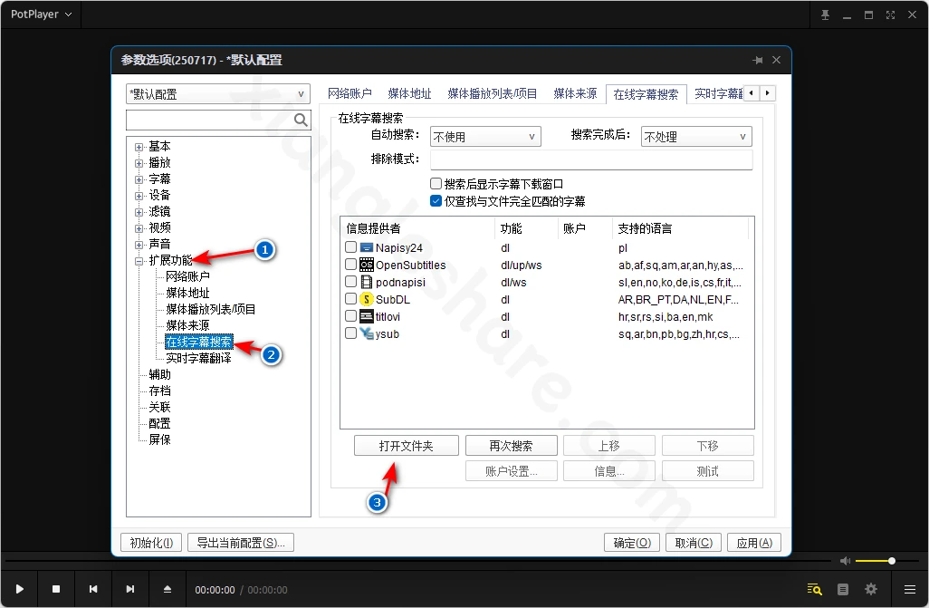
Task: Check the ysub provider checkbox
Action: pyautogui.click(x=350, y=333)
